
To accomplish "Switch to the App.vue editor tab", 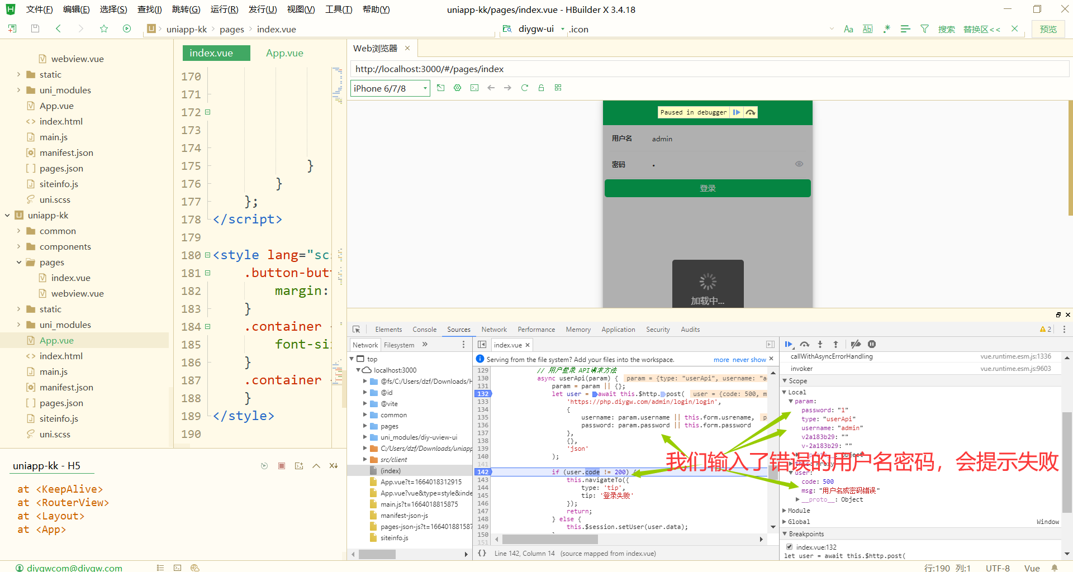I will click(284, 53).
